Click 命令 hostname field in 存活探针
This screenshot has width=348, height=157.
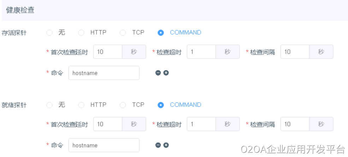[x=104, y=73]
